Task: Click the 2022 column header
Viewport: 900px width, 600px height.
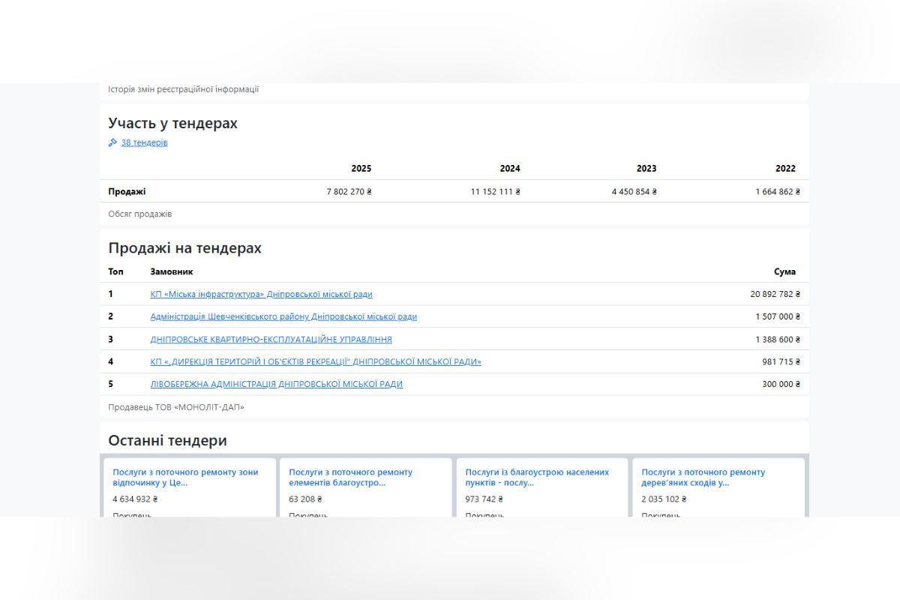Action: click(785, 168)
